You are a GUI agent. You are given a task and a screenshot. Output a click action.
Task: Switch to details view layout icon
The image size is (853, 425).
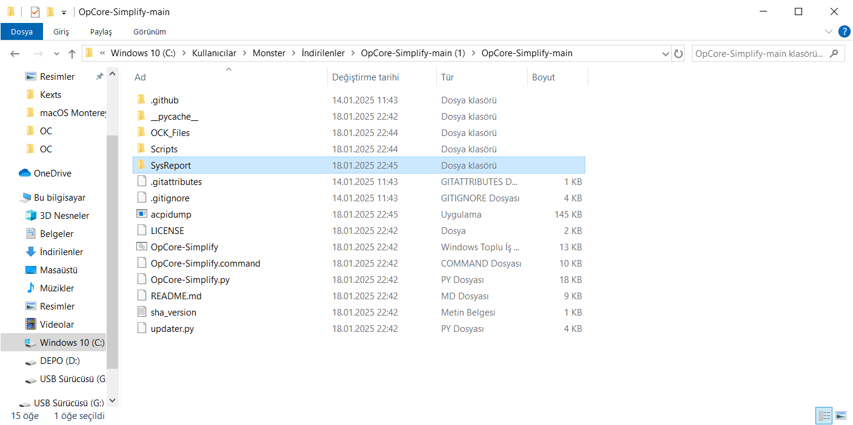tap(824, 415)
